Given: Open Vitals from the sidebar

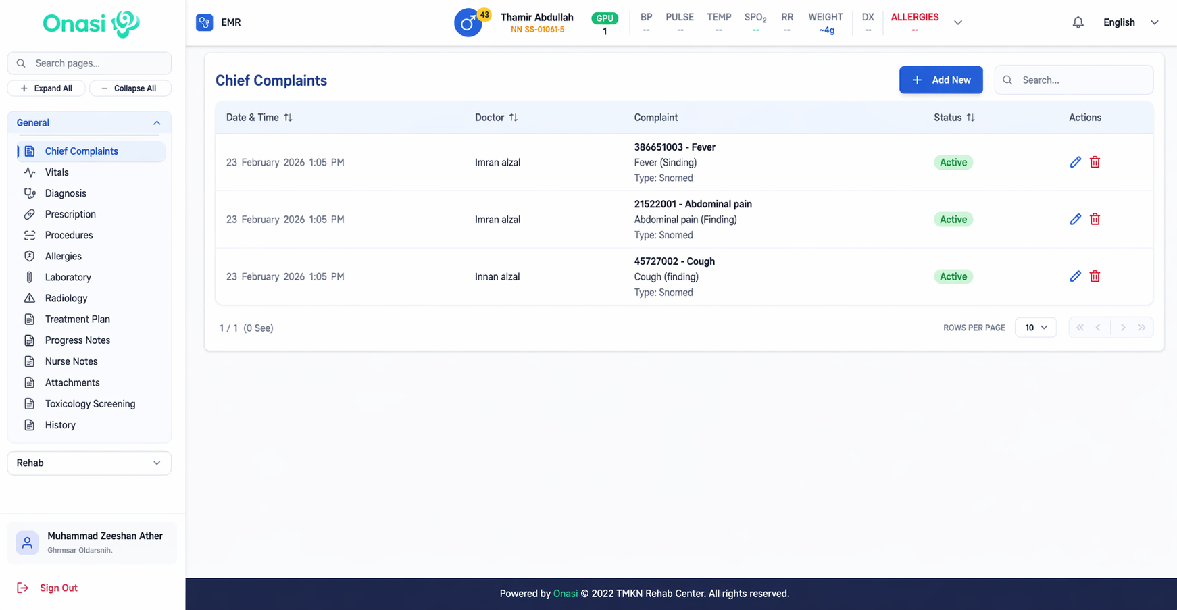Looking at the screenshot, I should point(57,172).
